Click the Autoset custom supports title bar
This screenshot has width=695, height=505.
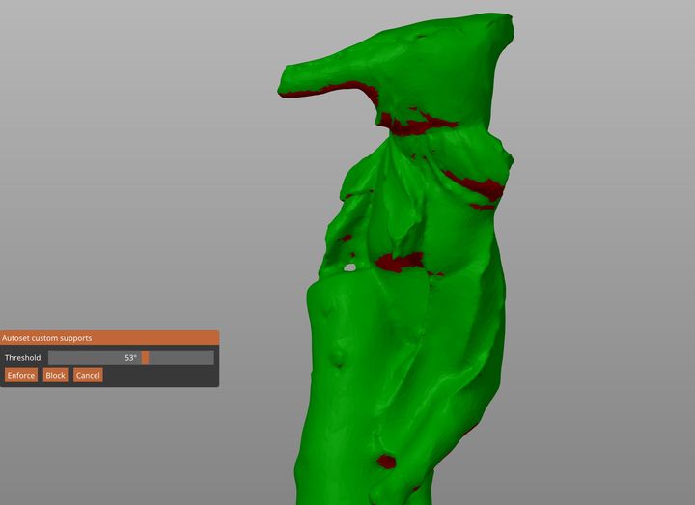[109, 338]
